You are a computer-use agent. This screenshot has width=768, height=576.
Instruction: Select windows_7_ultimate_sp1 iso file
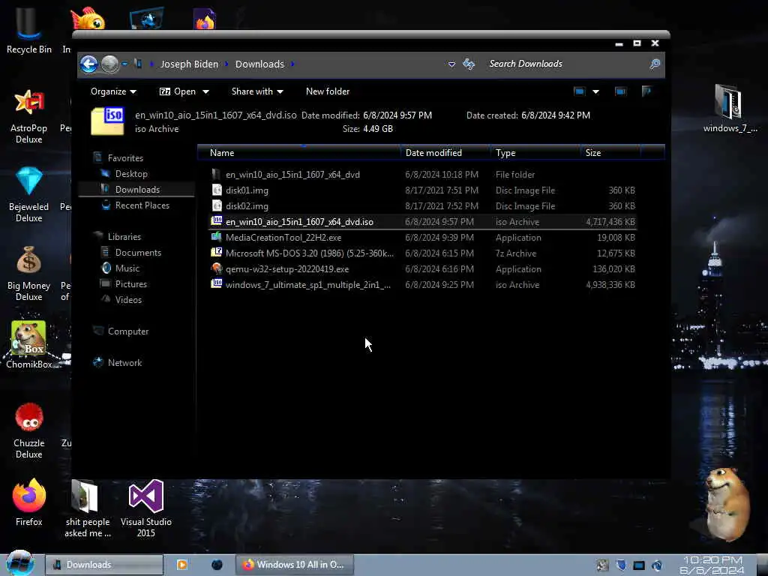pyautogui.click(x=423, y=284)
